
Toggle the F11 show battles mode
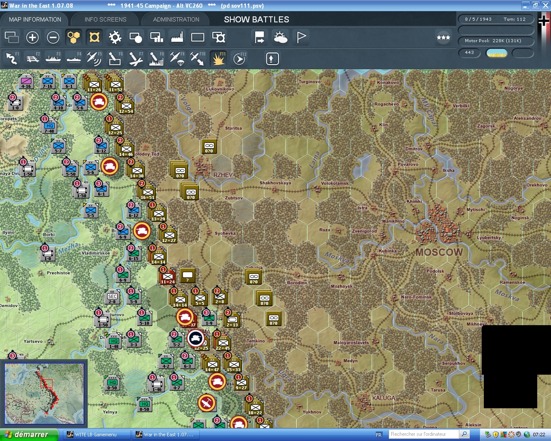point(218,59)
